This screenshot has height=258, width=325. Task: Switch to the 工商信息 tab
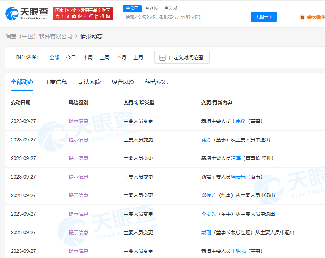56,82
